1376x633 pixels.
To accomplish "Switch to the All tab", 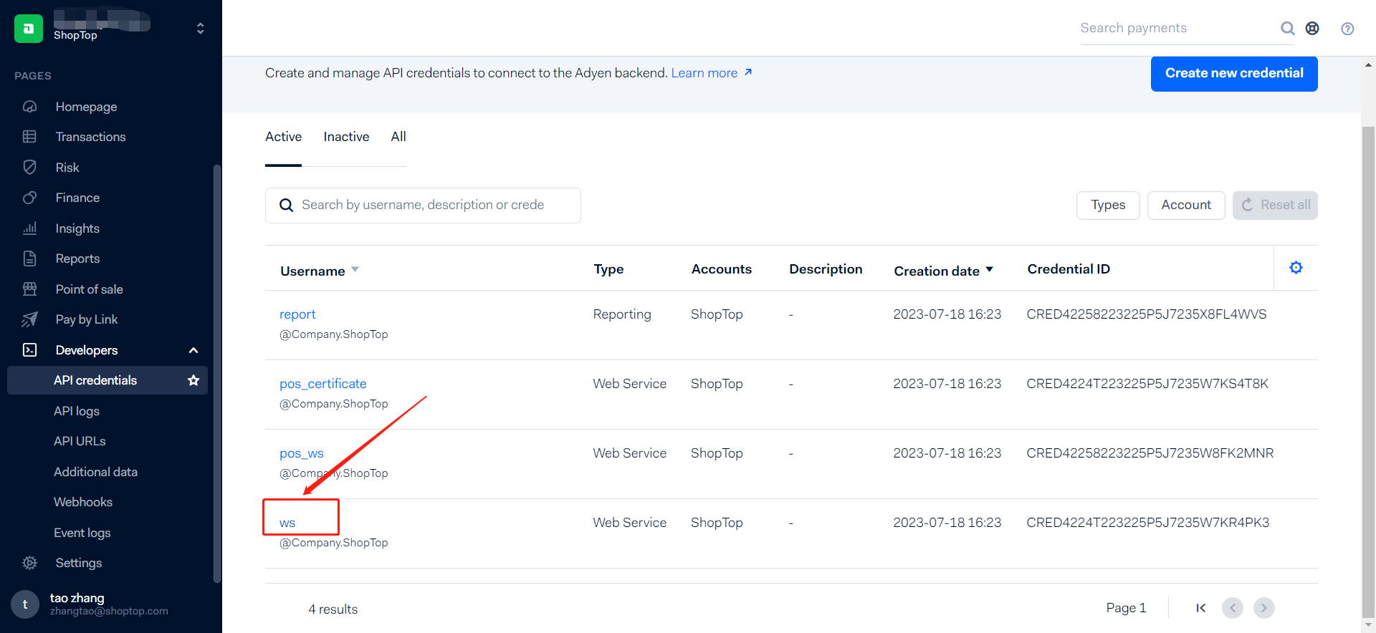I will (398, 137).
